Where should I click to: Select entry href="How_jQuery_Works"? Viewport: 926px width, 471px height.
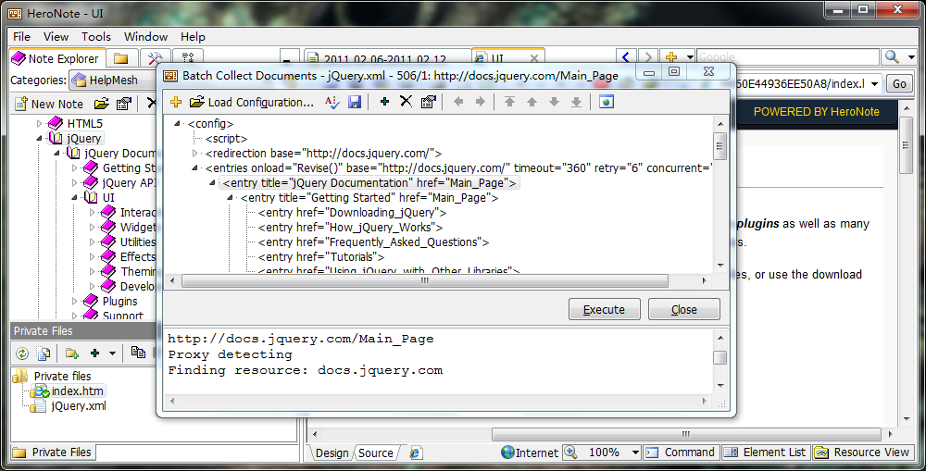(350, 228)
